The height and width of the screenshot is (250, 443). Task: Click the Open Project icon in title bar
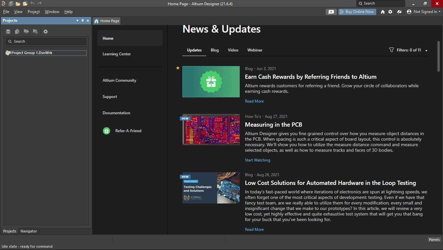click(25, 4)
